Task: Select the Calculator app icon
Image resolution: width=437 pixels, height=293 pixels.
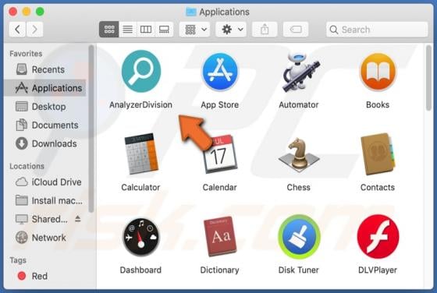Action: 141,154
